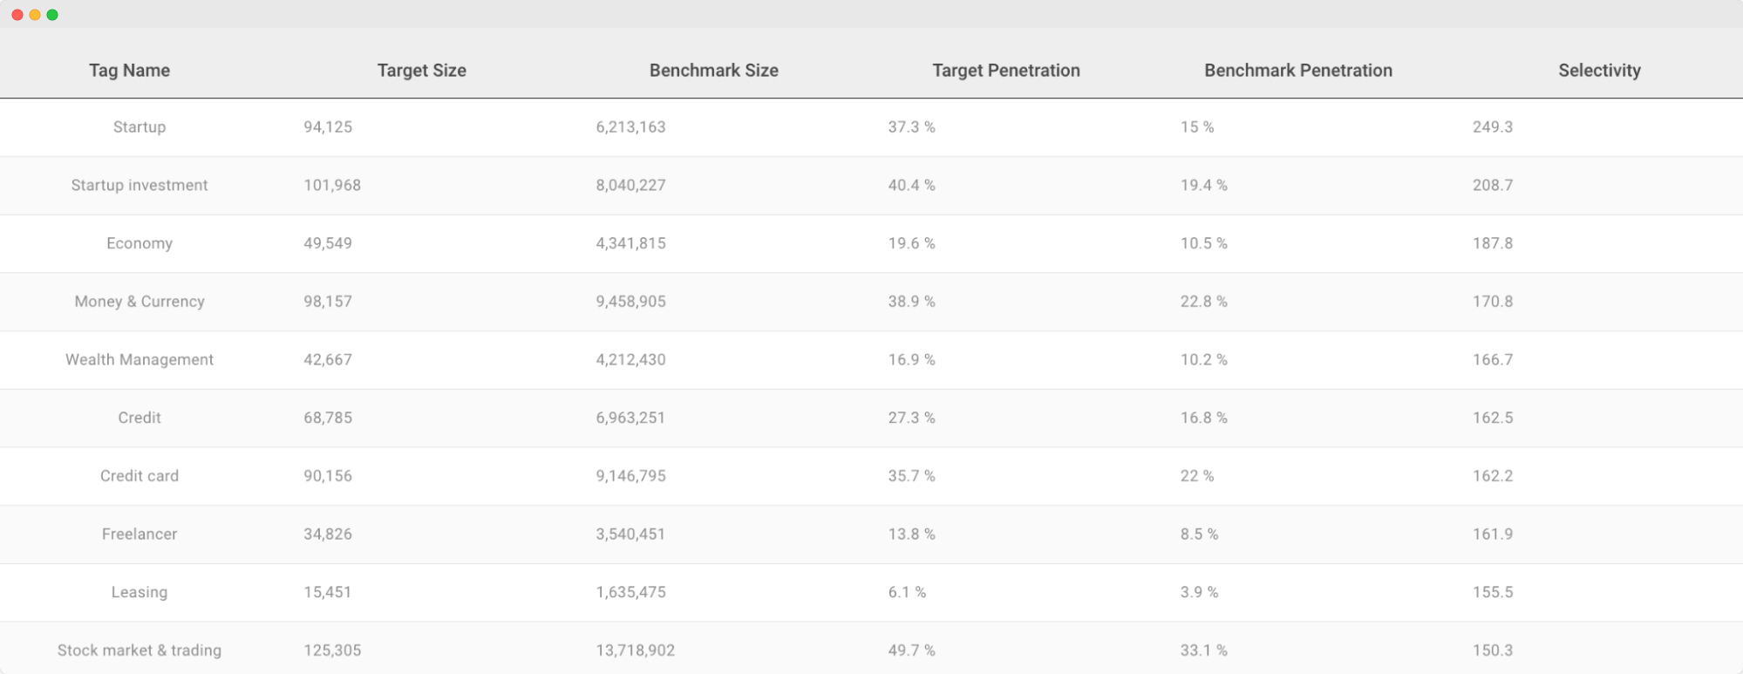Click the Credit card tag
This screenshot has width=1743, height=674.
(x=140, y=476)
